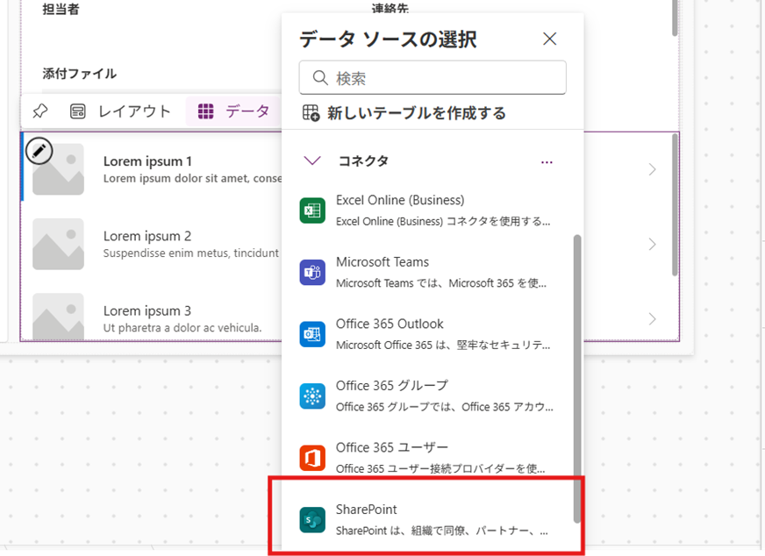Open the コネクタ more options ellipsis
The height and width of the screenshot is (556, 765).
(x=547, y=161)
